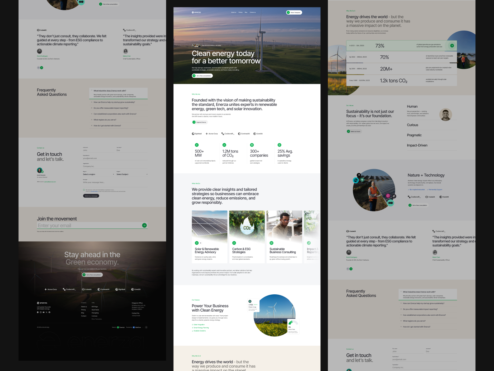Open the Pricing link in the navbar

tap(240, 12)
